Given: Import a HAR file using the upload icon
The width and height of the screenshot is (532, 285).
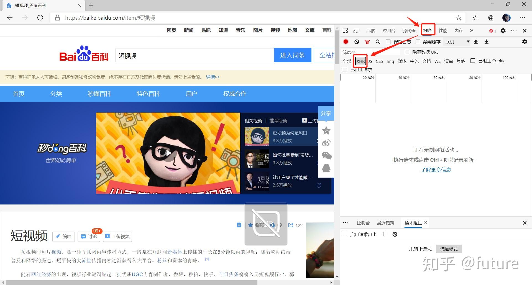Looking at the screenshot, I should [x=476, y=42].
